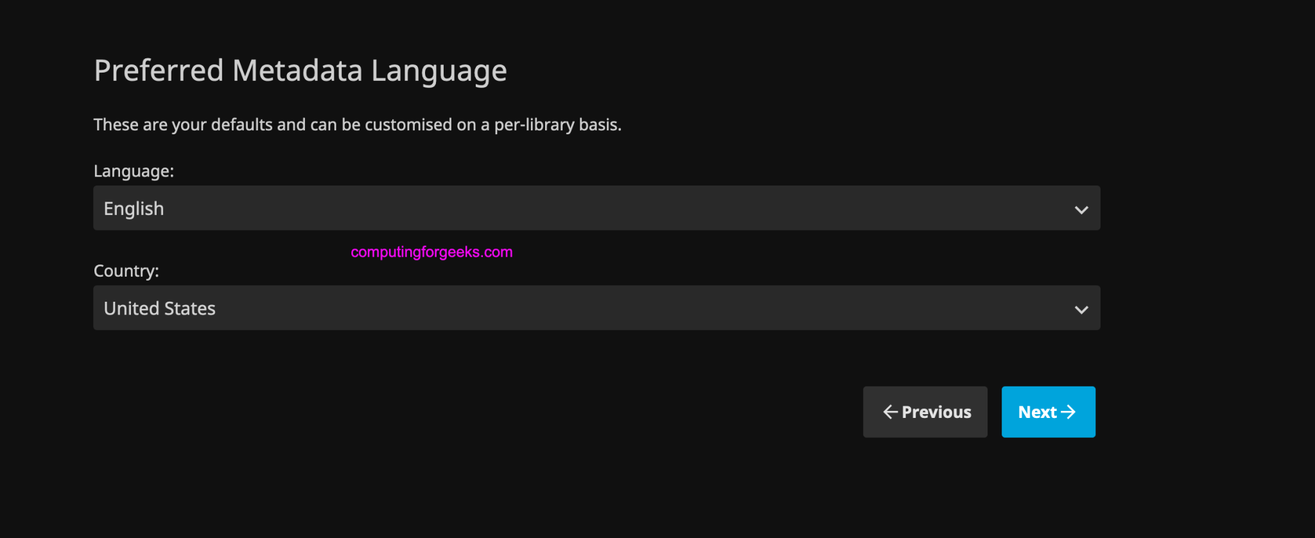
Task: Open the Country dropdown
Action: (596, 308)
